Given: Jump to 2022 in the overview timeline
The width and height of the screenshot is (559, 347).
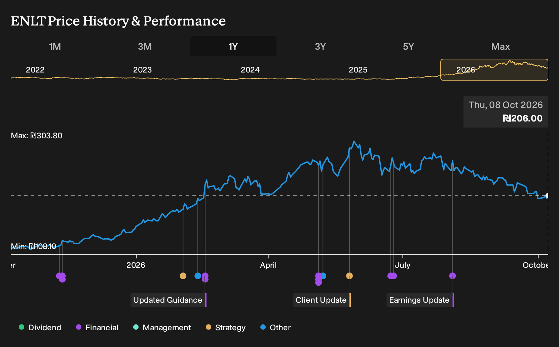Looking at the screenshot, I should click(35, 70).
